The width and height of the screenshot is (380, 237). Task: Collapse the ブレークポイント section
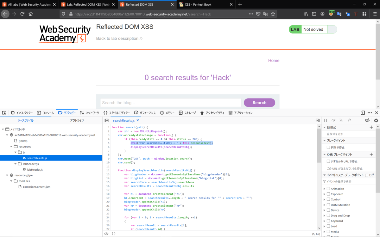(325, 141)
